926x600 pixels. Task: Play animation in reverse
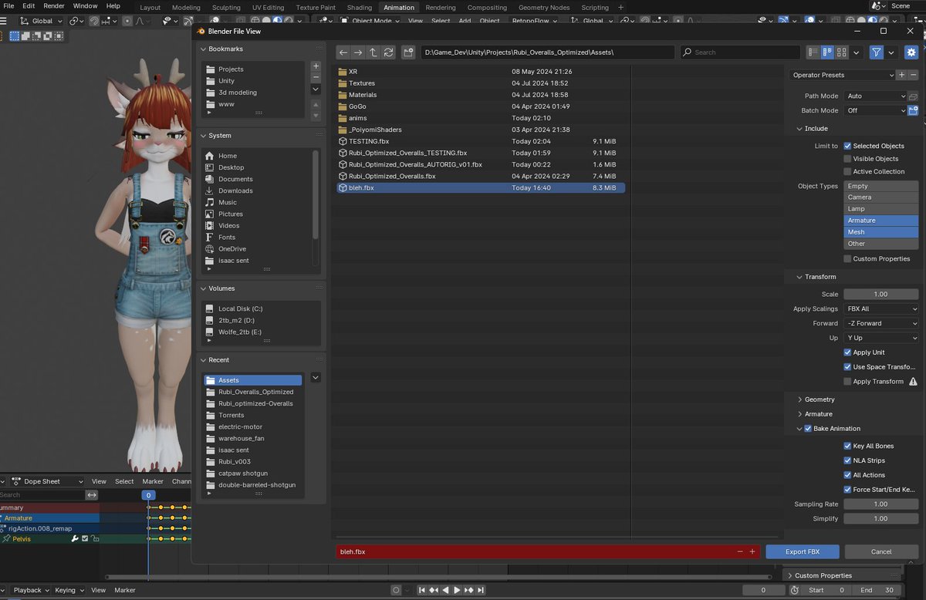pos(445,590)
